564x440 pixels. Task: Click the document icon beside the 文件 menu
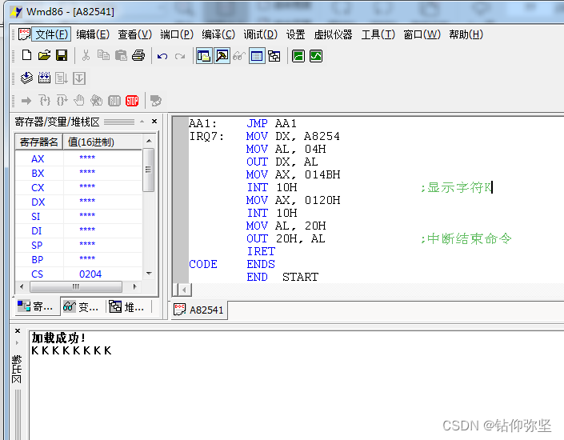click(x=24, y=34)
